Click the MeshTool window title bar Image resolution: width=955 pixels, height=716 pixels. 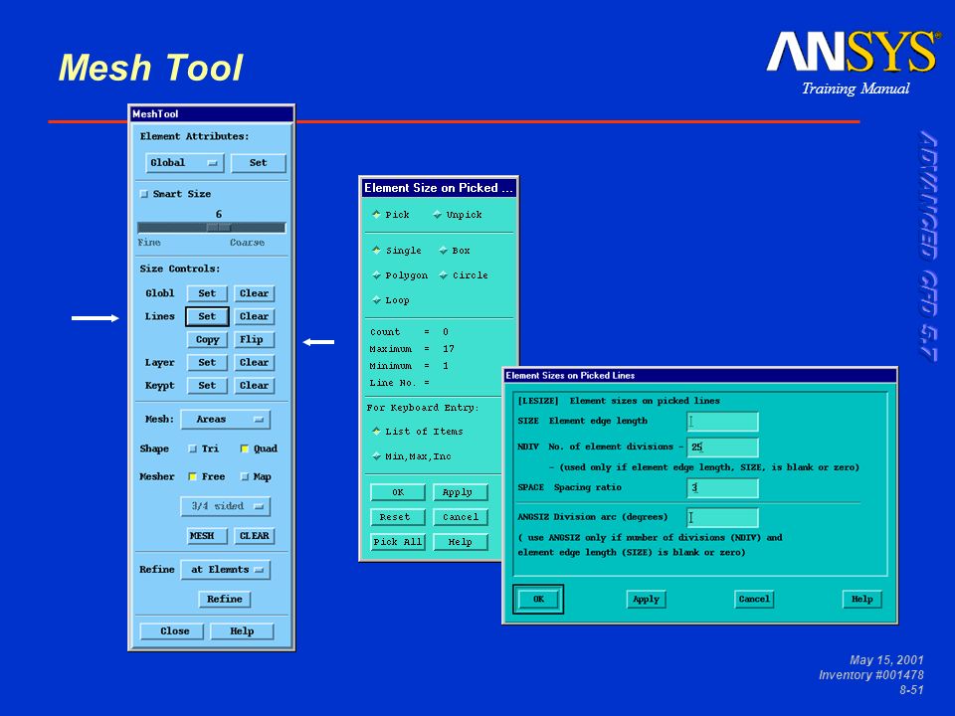tap(211, 113)
